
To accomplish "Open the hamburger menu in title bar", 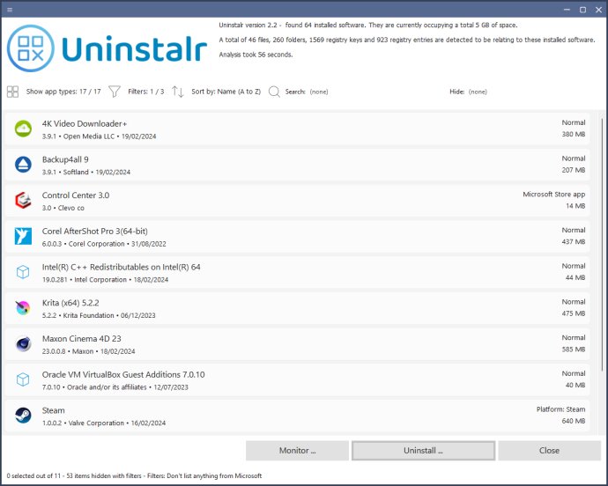I will [x=10, y=10].
